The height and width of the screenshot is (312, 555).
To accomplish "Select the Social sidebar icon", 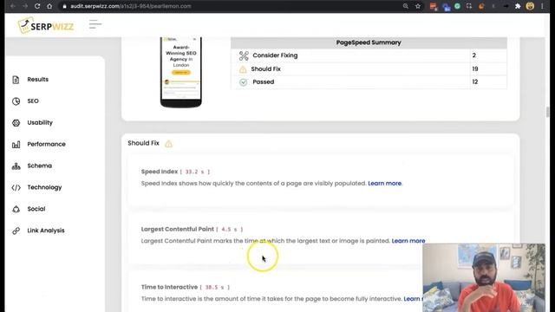I will [x=16, y=209].
